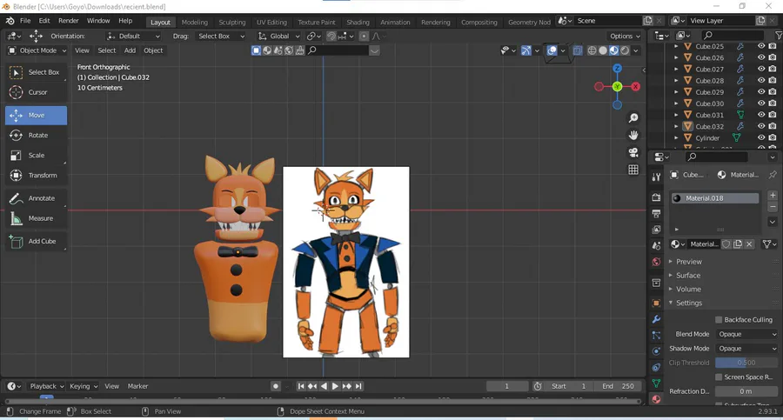783x420 pixels.
Task: Open Drag Select Box dropdown
Action: point(221,36)
